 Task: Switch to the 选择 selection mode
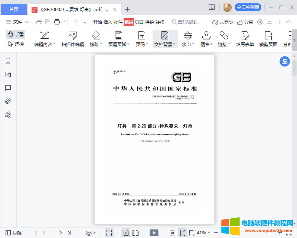click(15, 44)
